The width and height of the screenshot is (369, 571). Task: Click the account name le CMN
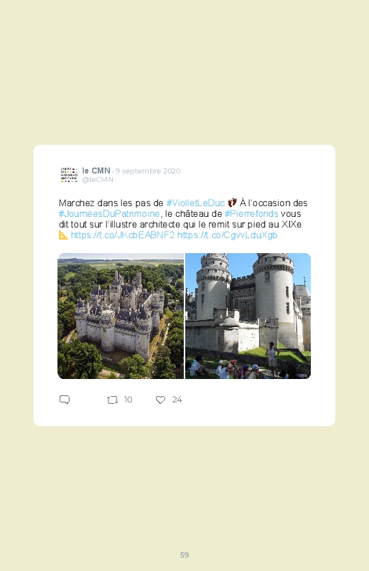(96, 171)
